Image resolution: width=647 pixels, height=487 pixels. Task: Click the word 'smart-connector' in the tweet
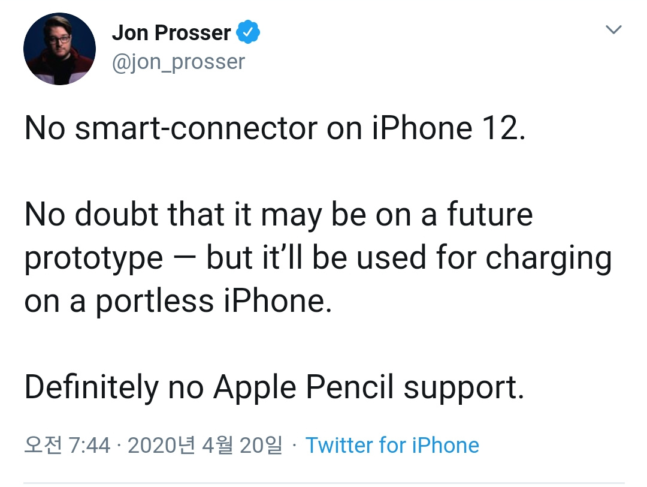196,129
